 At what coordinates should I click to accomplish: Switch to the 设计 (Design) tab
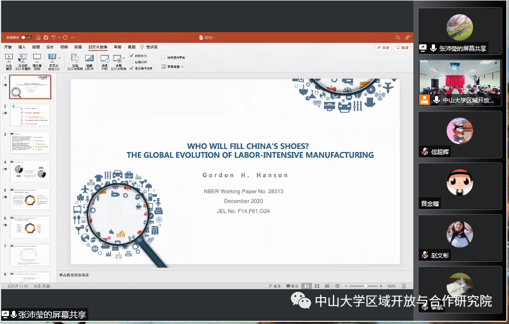pos(50,47)
